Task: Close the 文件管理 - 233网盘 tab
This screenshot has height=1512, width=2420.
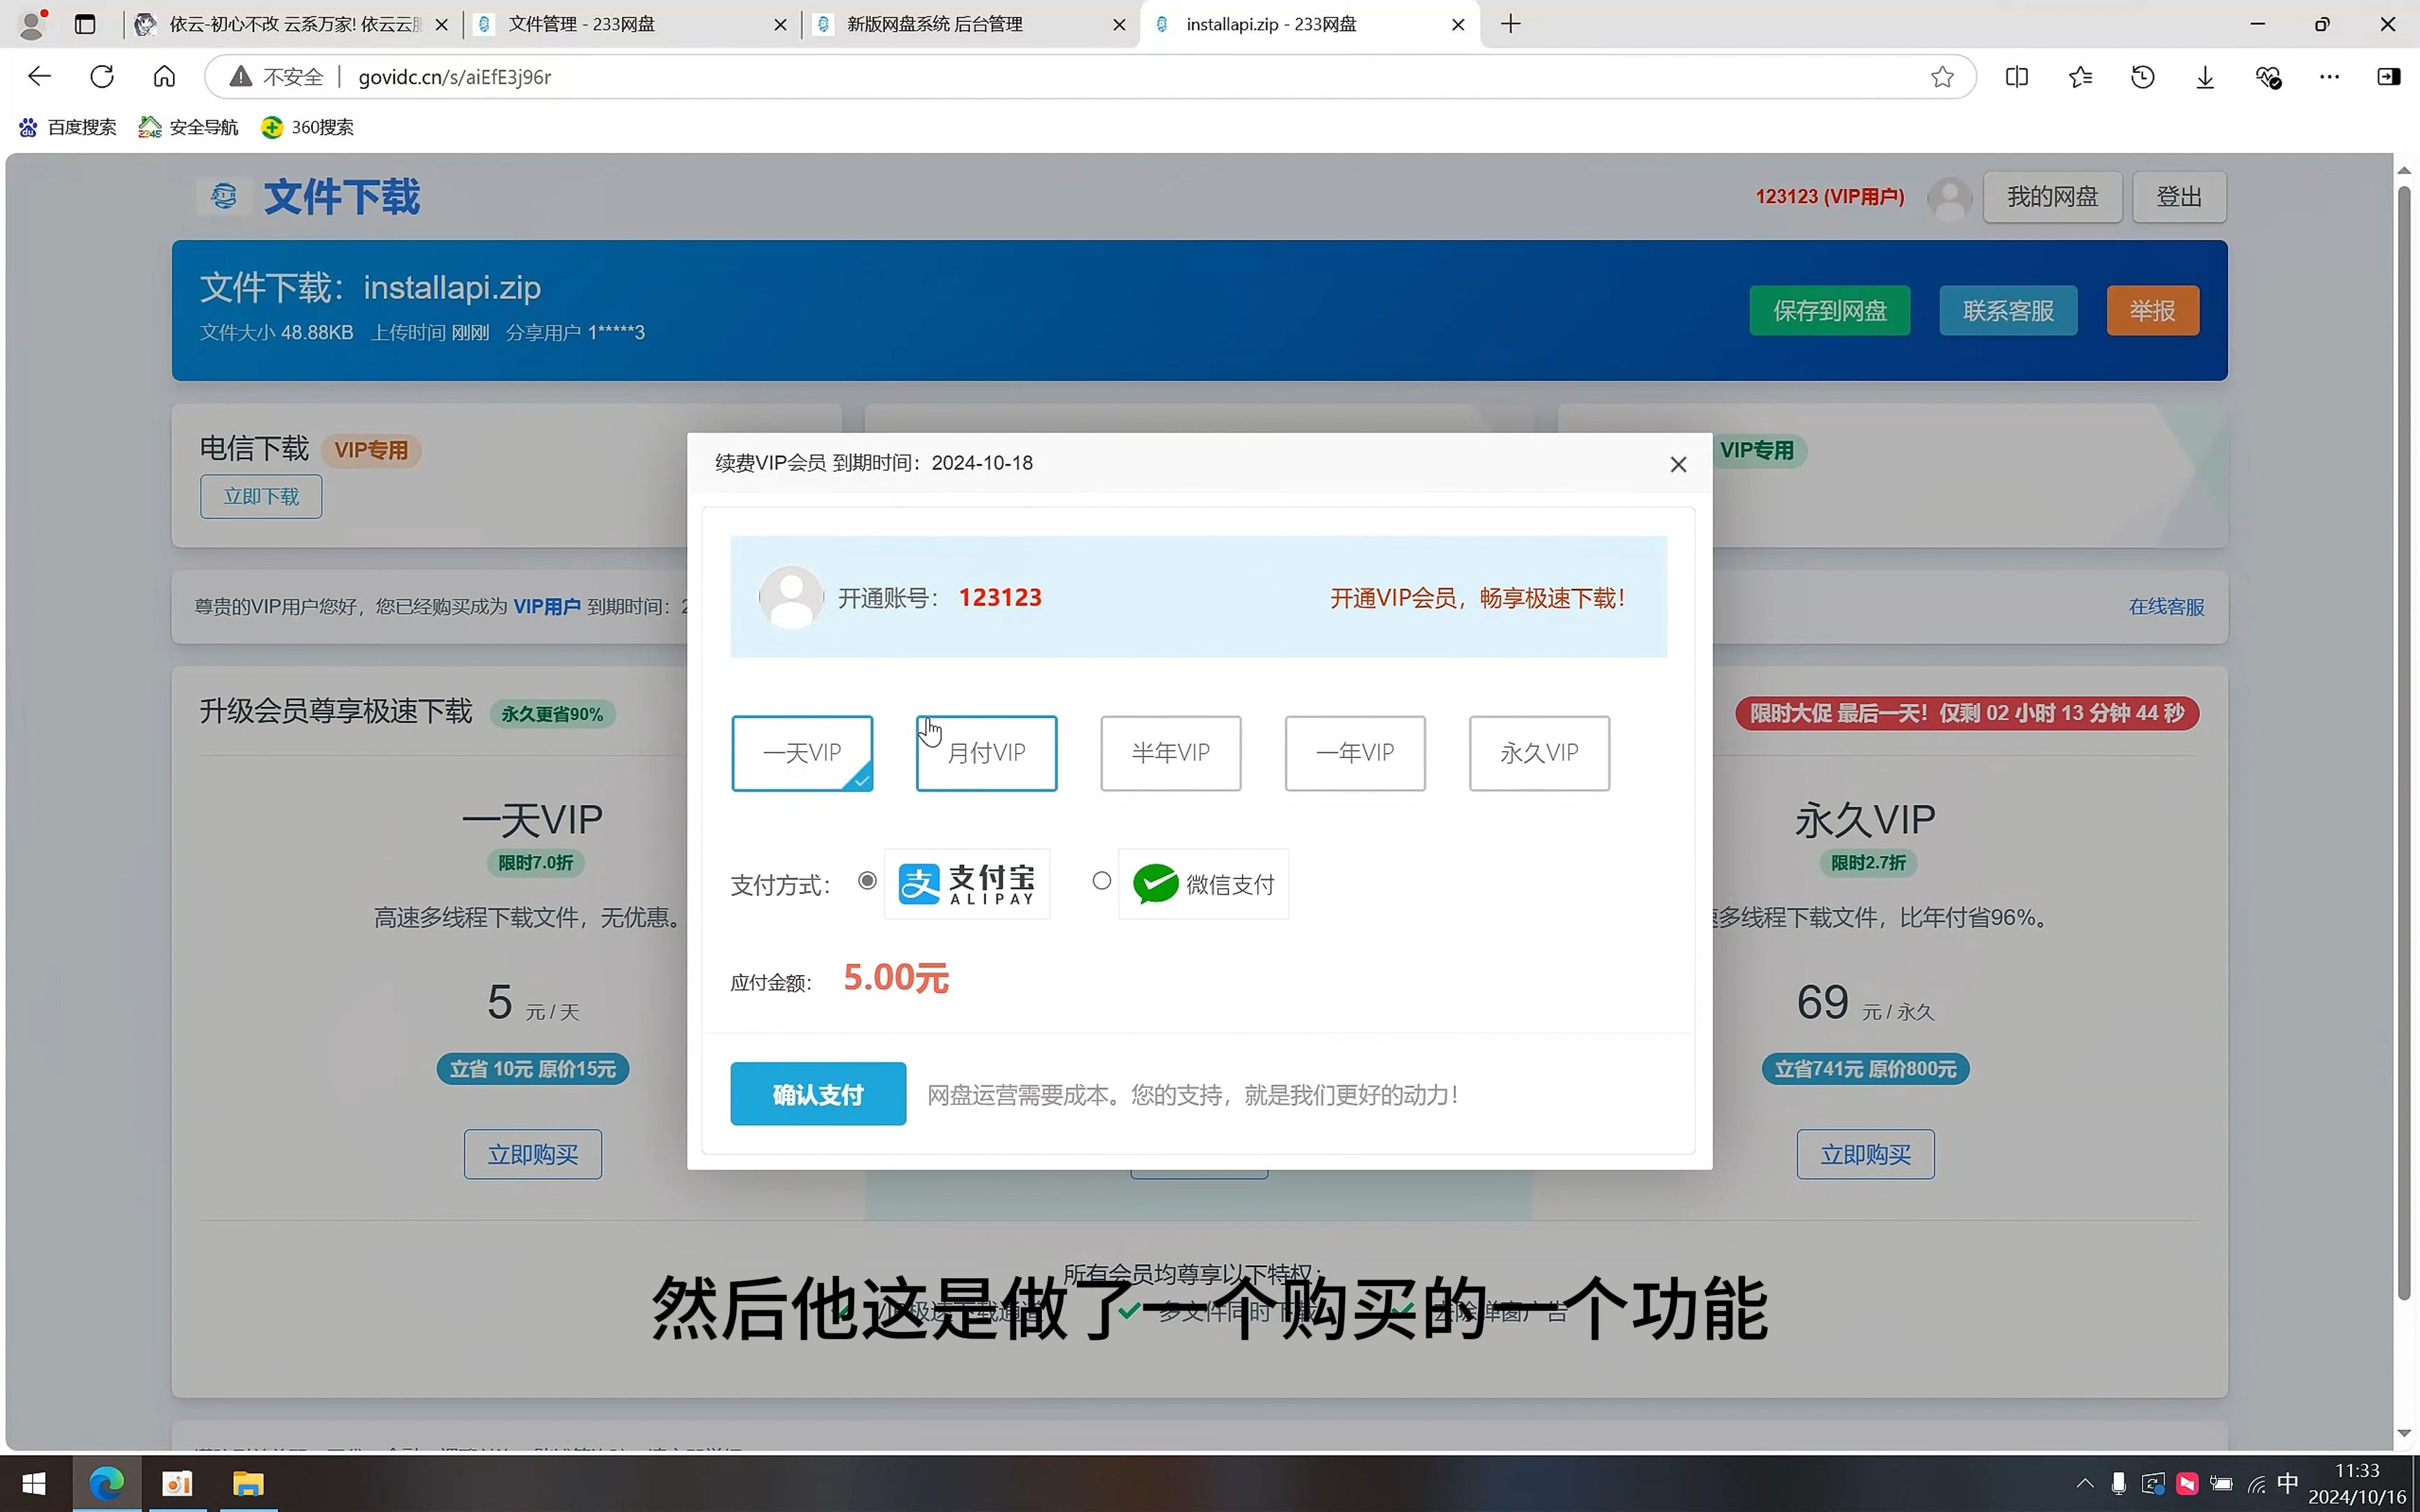Action: point(780,25)
